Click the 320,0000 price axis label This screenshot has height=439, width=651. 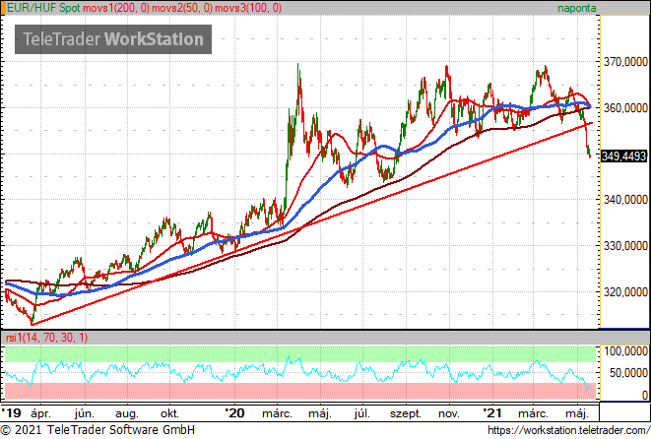625,292
